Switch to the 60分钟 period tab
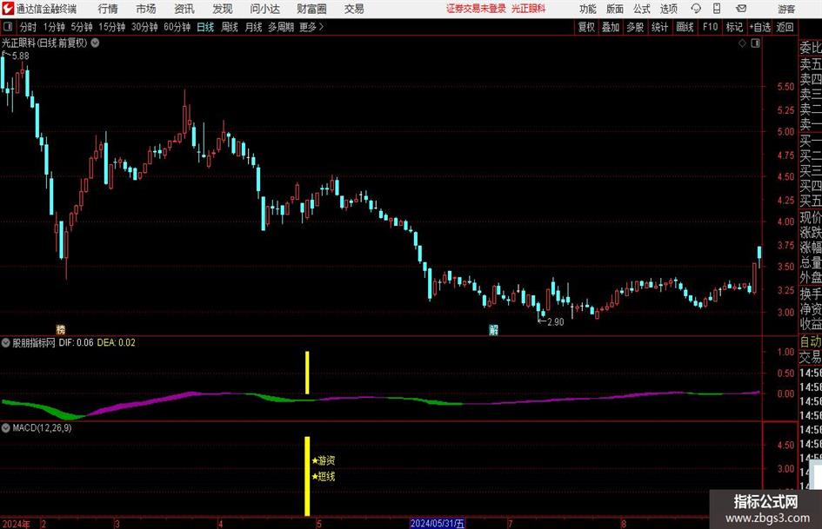This screenshot has height=529, width=822. 177,27
